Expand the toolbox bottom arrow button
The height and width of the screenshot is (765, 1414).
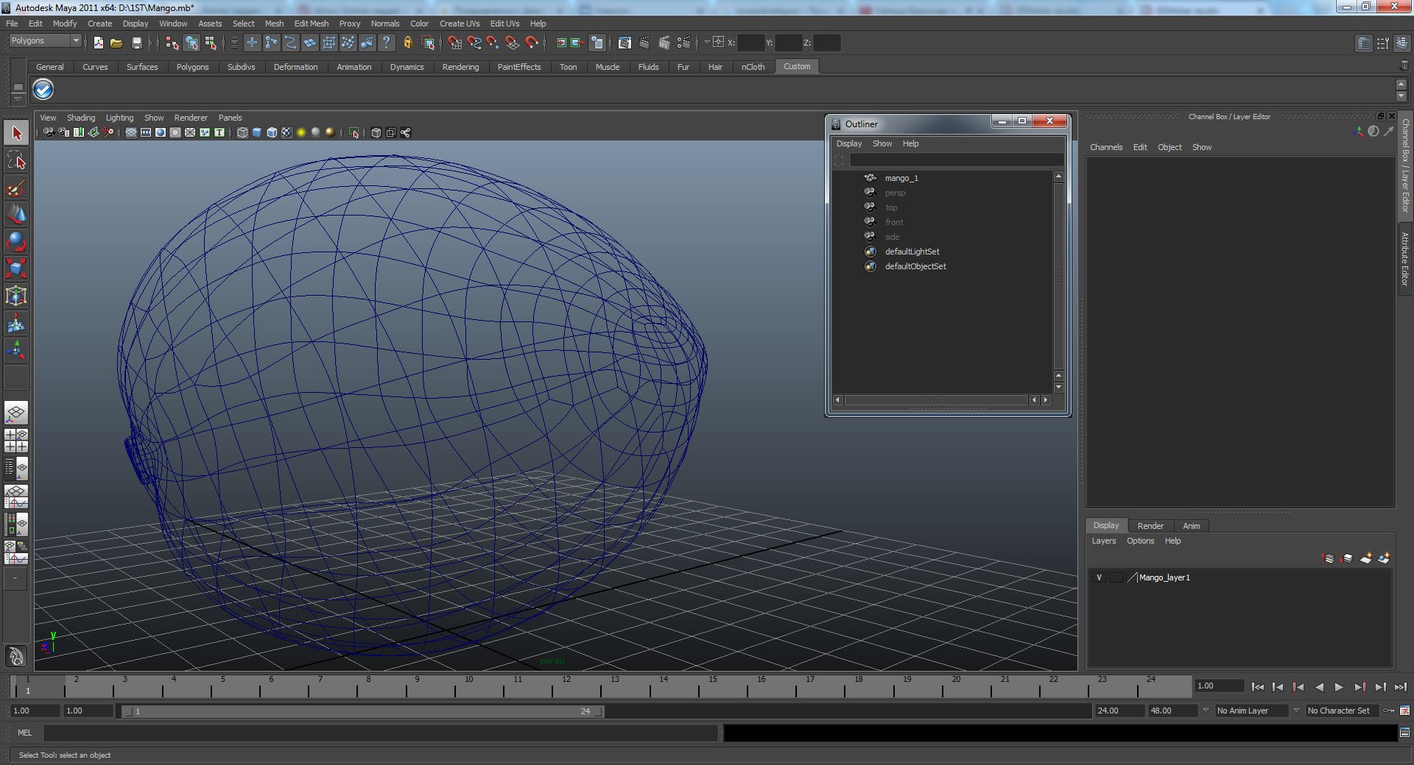(x=16, y=579)
